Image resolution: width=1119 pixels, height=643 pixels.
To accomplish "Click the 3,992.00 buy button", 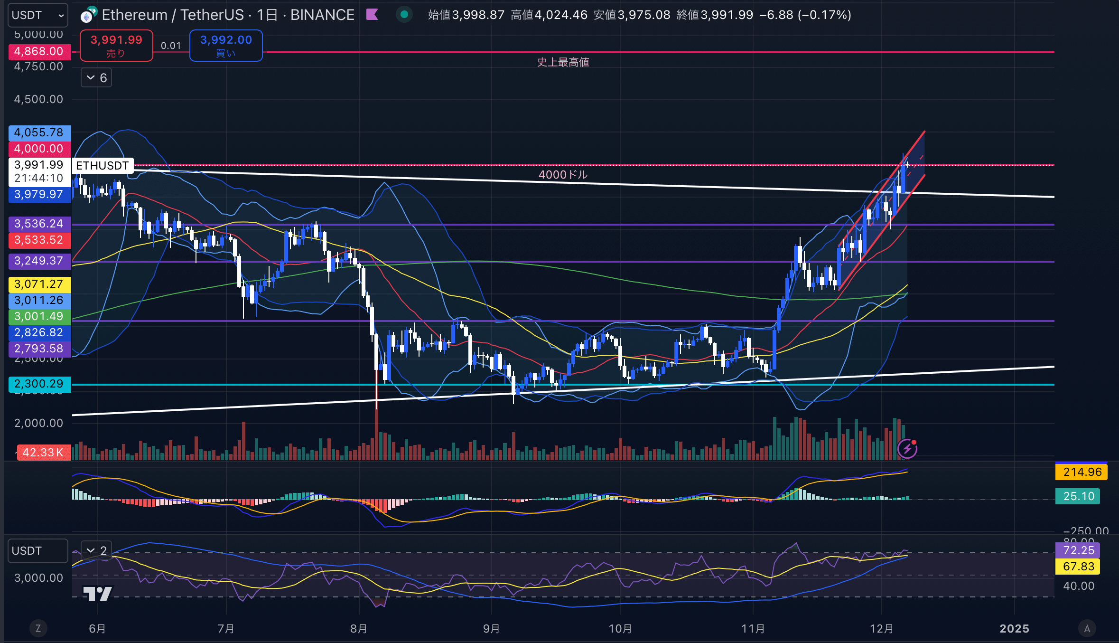I will point(226,46).
